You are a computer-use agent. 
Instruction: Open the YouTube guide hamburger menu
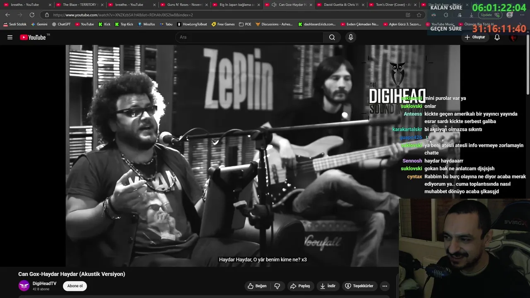pos(10,37)
